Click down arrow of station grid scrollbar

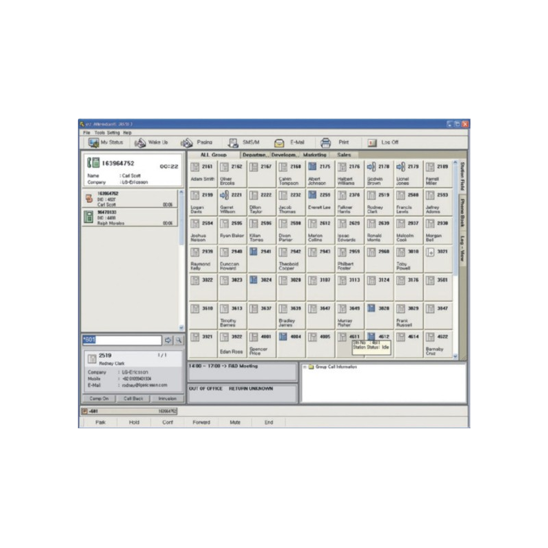click(x=455, y=356)
